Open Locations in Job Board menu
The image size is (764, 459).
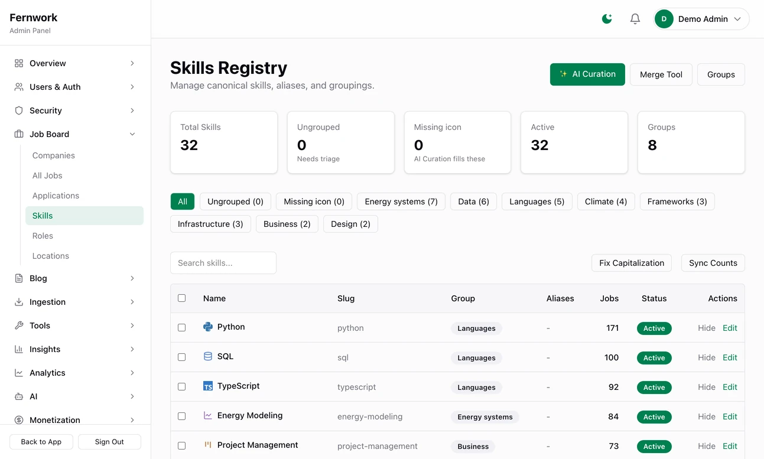point(51,256)
